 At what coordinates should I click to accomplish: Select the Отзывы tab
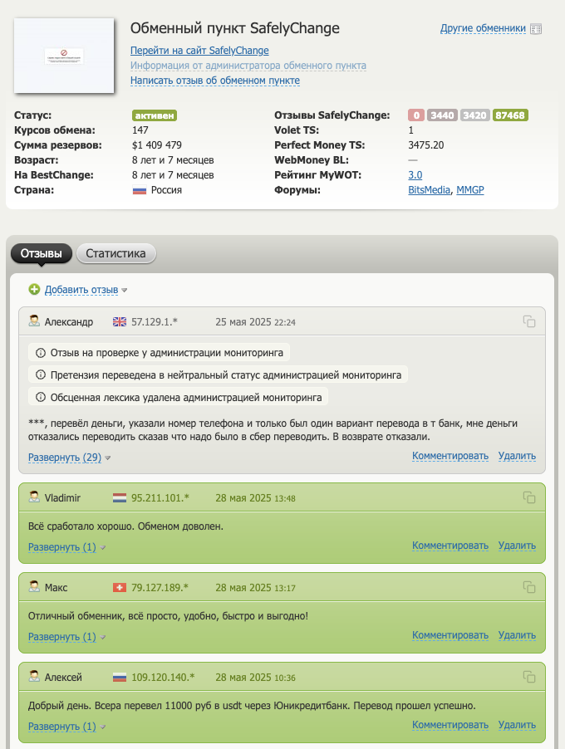coord(41,253)
